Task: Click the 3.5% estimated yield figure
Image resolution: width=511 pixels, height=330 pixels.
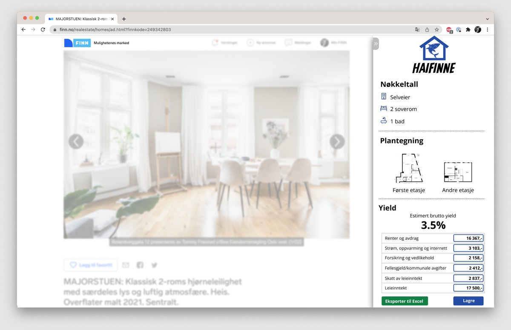Action: pyautogui.click(x=433, y=225)
